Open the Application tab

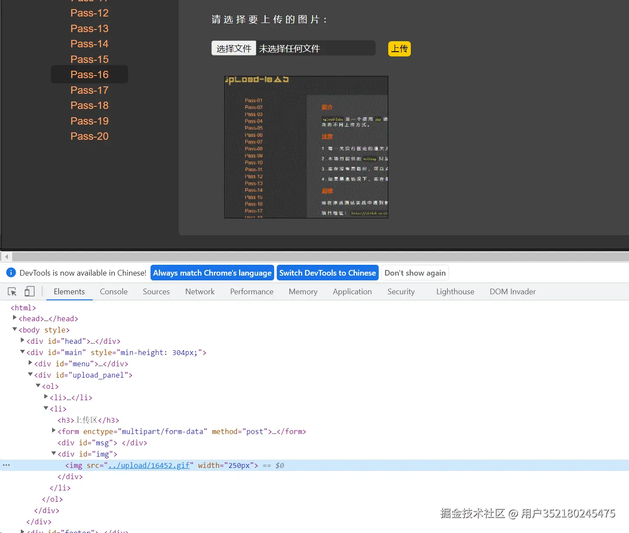(x=352, y=292)
